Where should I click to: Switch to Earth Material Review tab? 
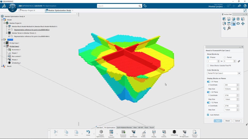coord(124,127)
